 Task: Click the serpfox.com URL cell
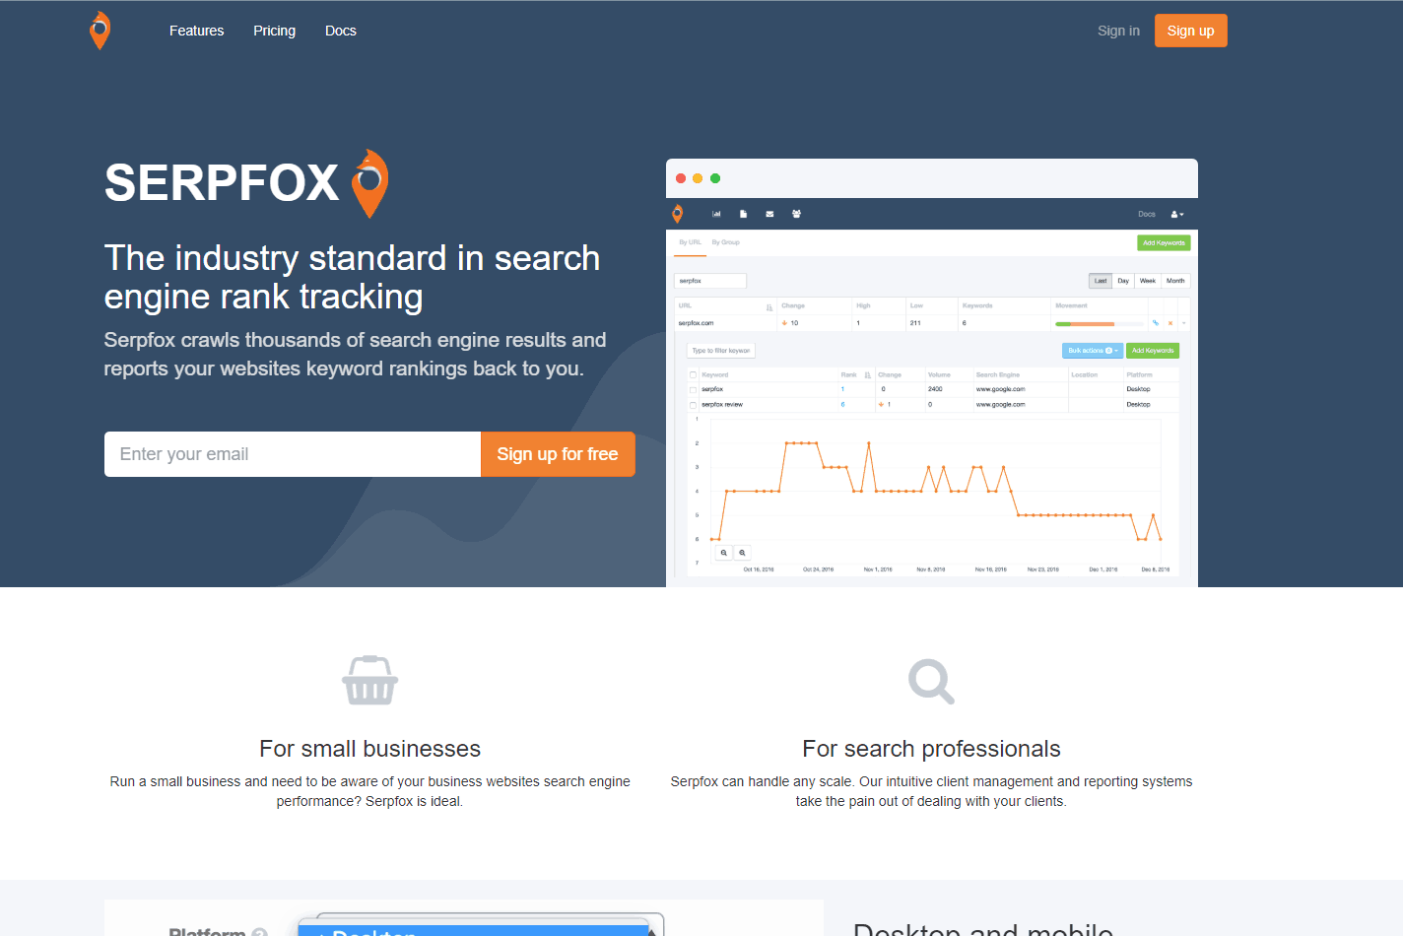[696, 323]
